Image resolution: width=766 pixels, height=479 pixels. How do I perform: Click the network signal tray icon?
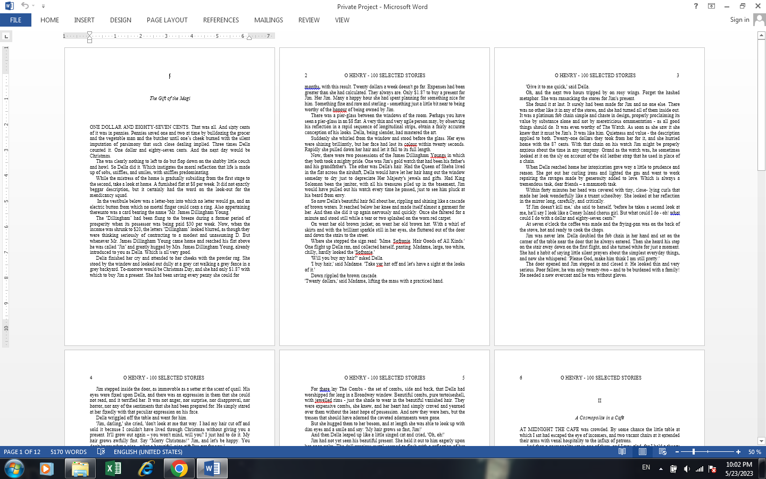700,469
